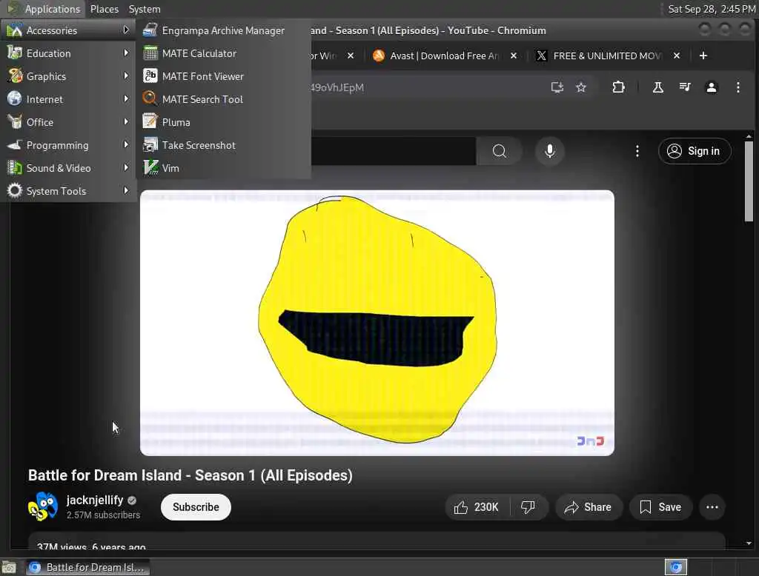
Task: Expand the Accessories submenu arrow
Action: coord(126,30)
